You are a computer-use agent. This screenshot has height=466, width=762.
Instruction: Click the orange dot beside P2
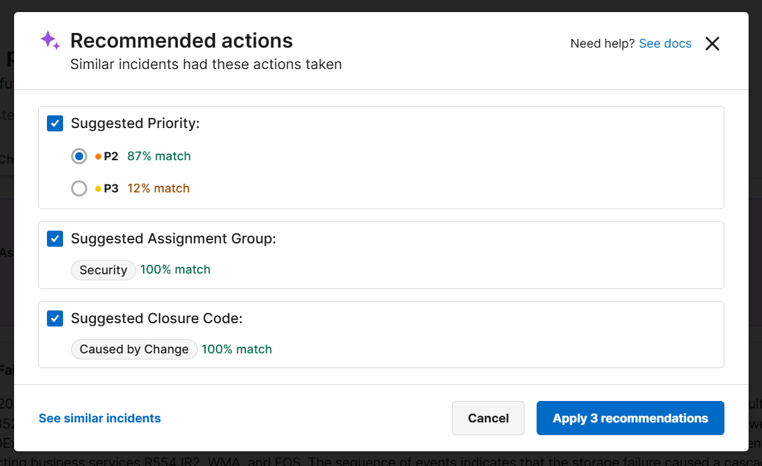(x=98, y=156)
